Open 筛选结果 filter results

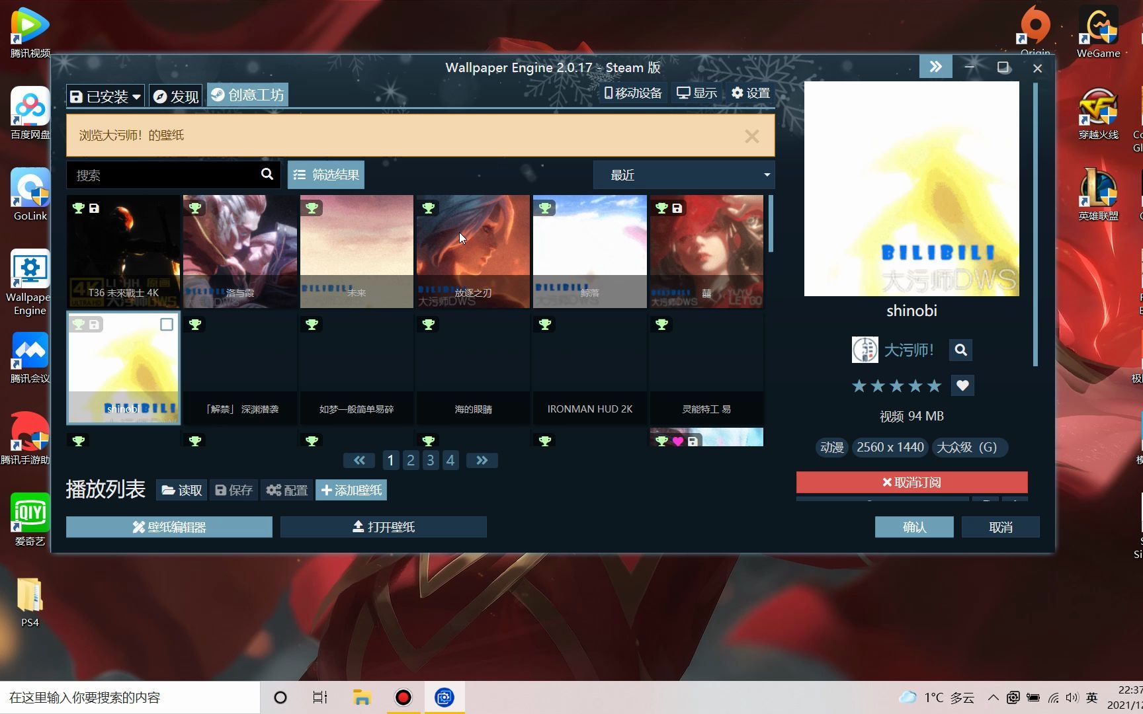click(326, 175)
